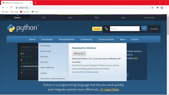This screenshot has width=169, height=95.
Task: Focus the site Search text field
Action: pyautogui.click(x=125, y=29)
